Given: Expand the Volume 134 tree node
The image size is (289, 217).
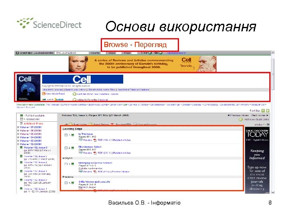Looking at the screenshot, I should (x=18, y=137).
